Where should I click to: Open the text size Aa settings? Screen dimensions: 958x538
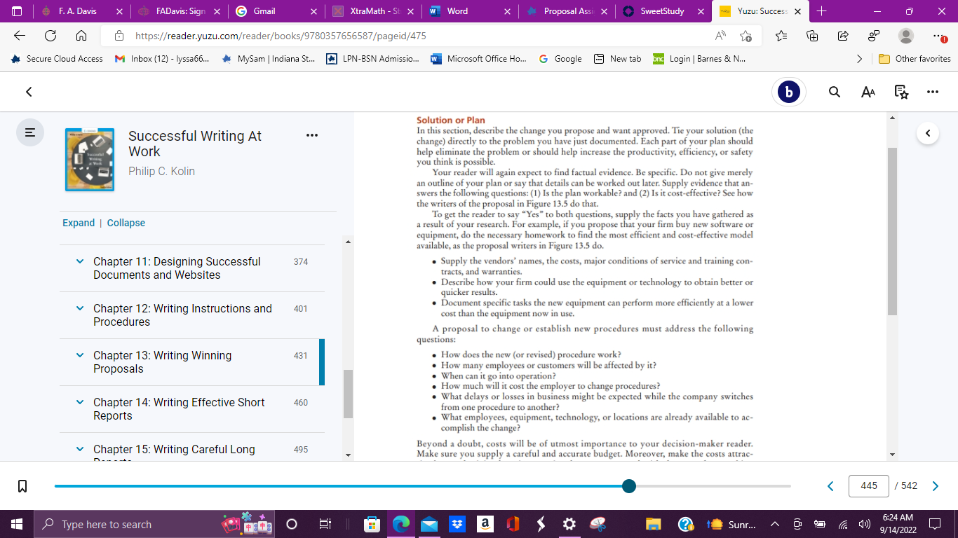[868, 92]
